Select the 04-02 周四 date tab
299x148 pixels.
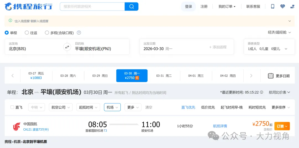click(x=228, y=76)
